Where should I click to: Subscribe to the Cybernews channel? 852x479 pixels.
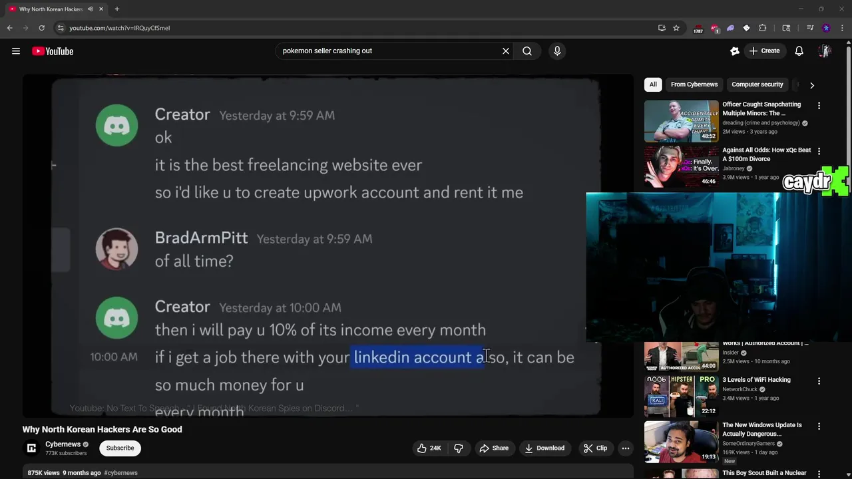tap(120, 448)
